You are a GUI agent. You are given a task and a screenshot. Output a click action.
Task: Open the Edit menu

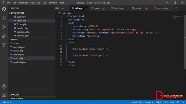click(x=15, y=3)
